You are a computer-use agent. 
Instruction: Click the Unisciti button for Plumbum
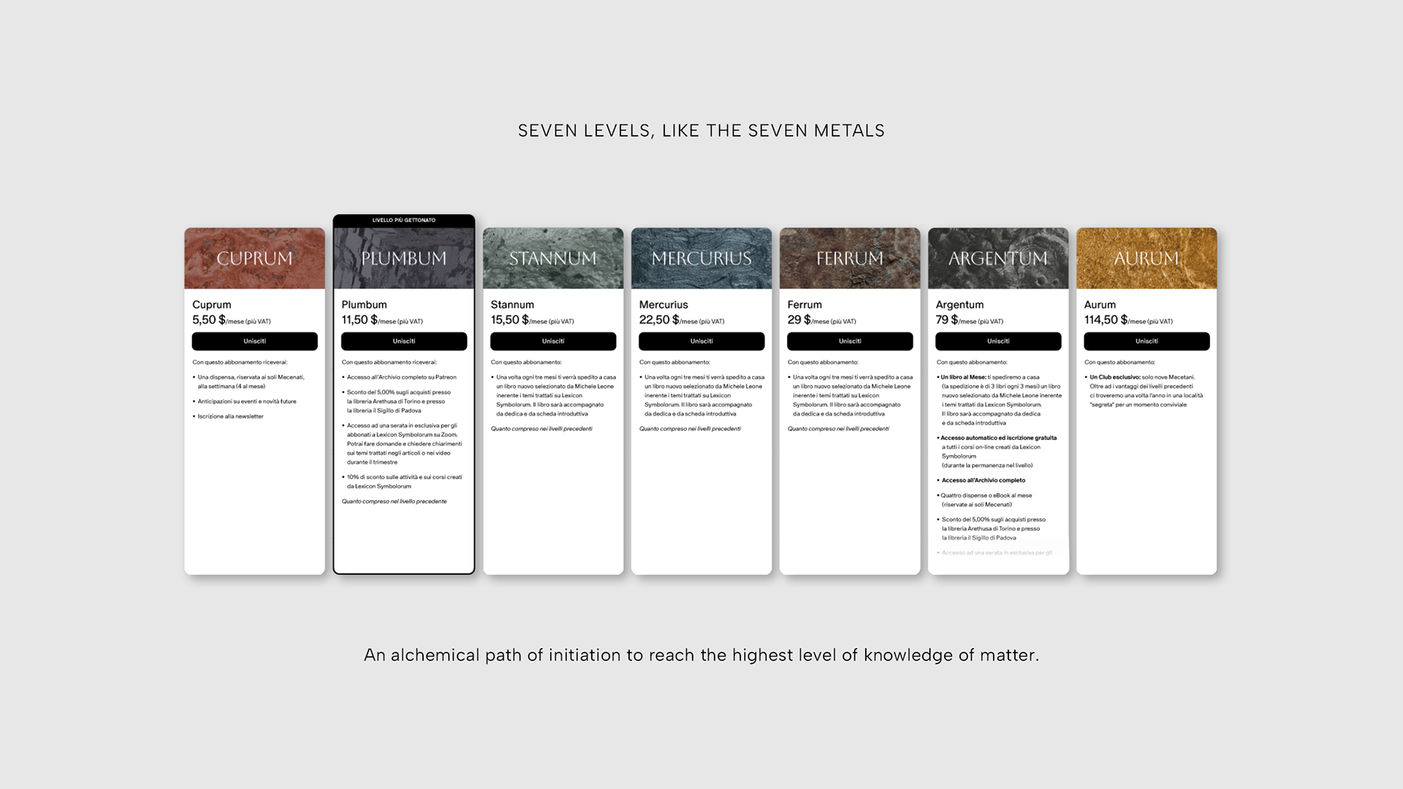[403, 341]
